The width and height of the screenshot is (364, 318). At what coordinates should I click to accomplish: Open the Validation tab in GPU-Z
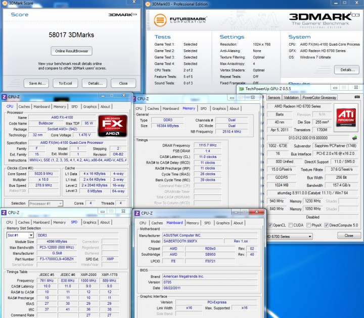[x=291, y=98]
